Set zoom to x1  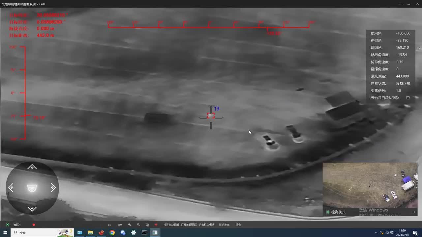(109, 225)
